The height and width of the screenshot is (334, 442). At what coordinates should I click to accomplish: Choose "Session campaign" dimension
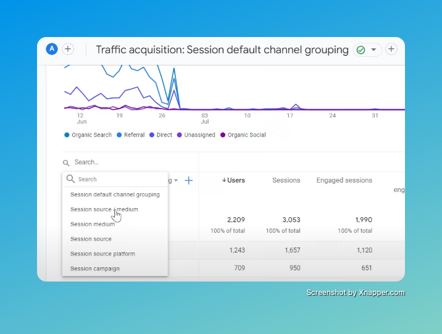[95, 269]
